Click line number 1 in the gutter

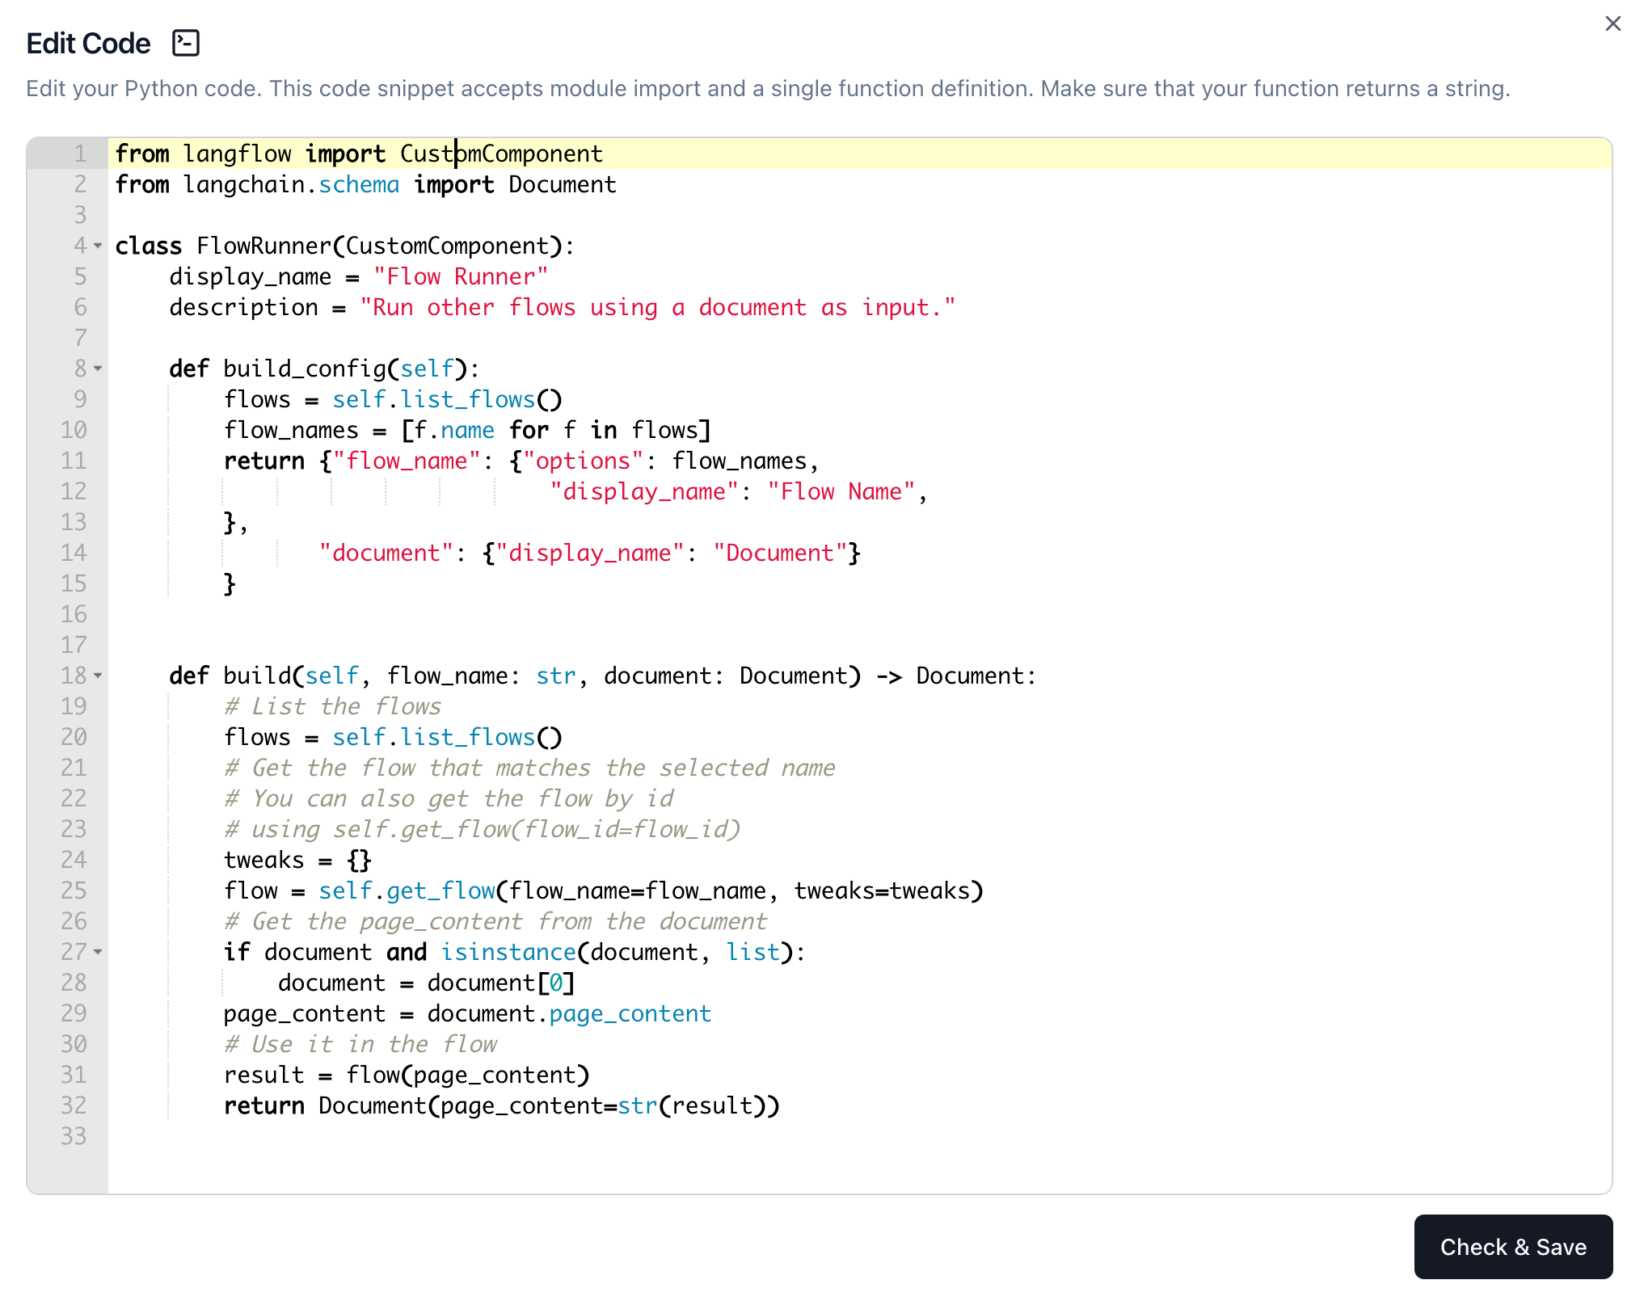(x=79, y=154)
